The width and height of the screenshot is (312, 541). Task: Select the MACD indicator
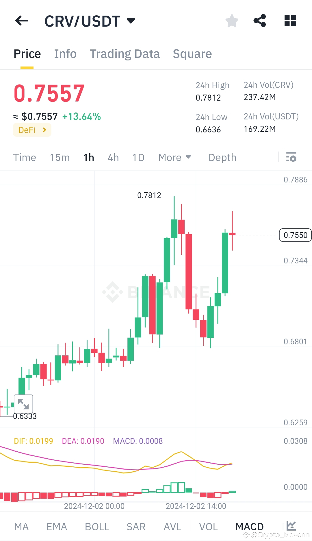[249, 526]
